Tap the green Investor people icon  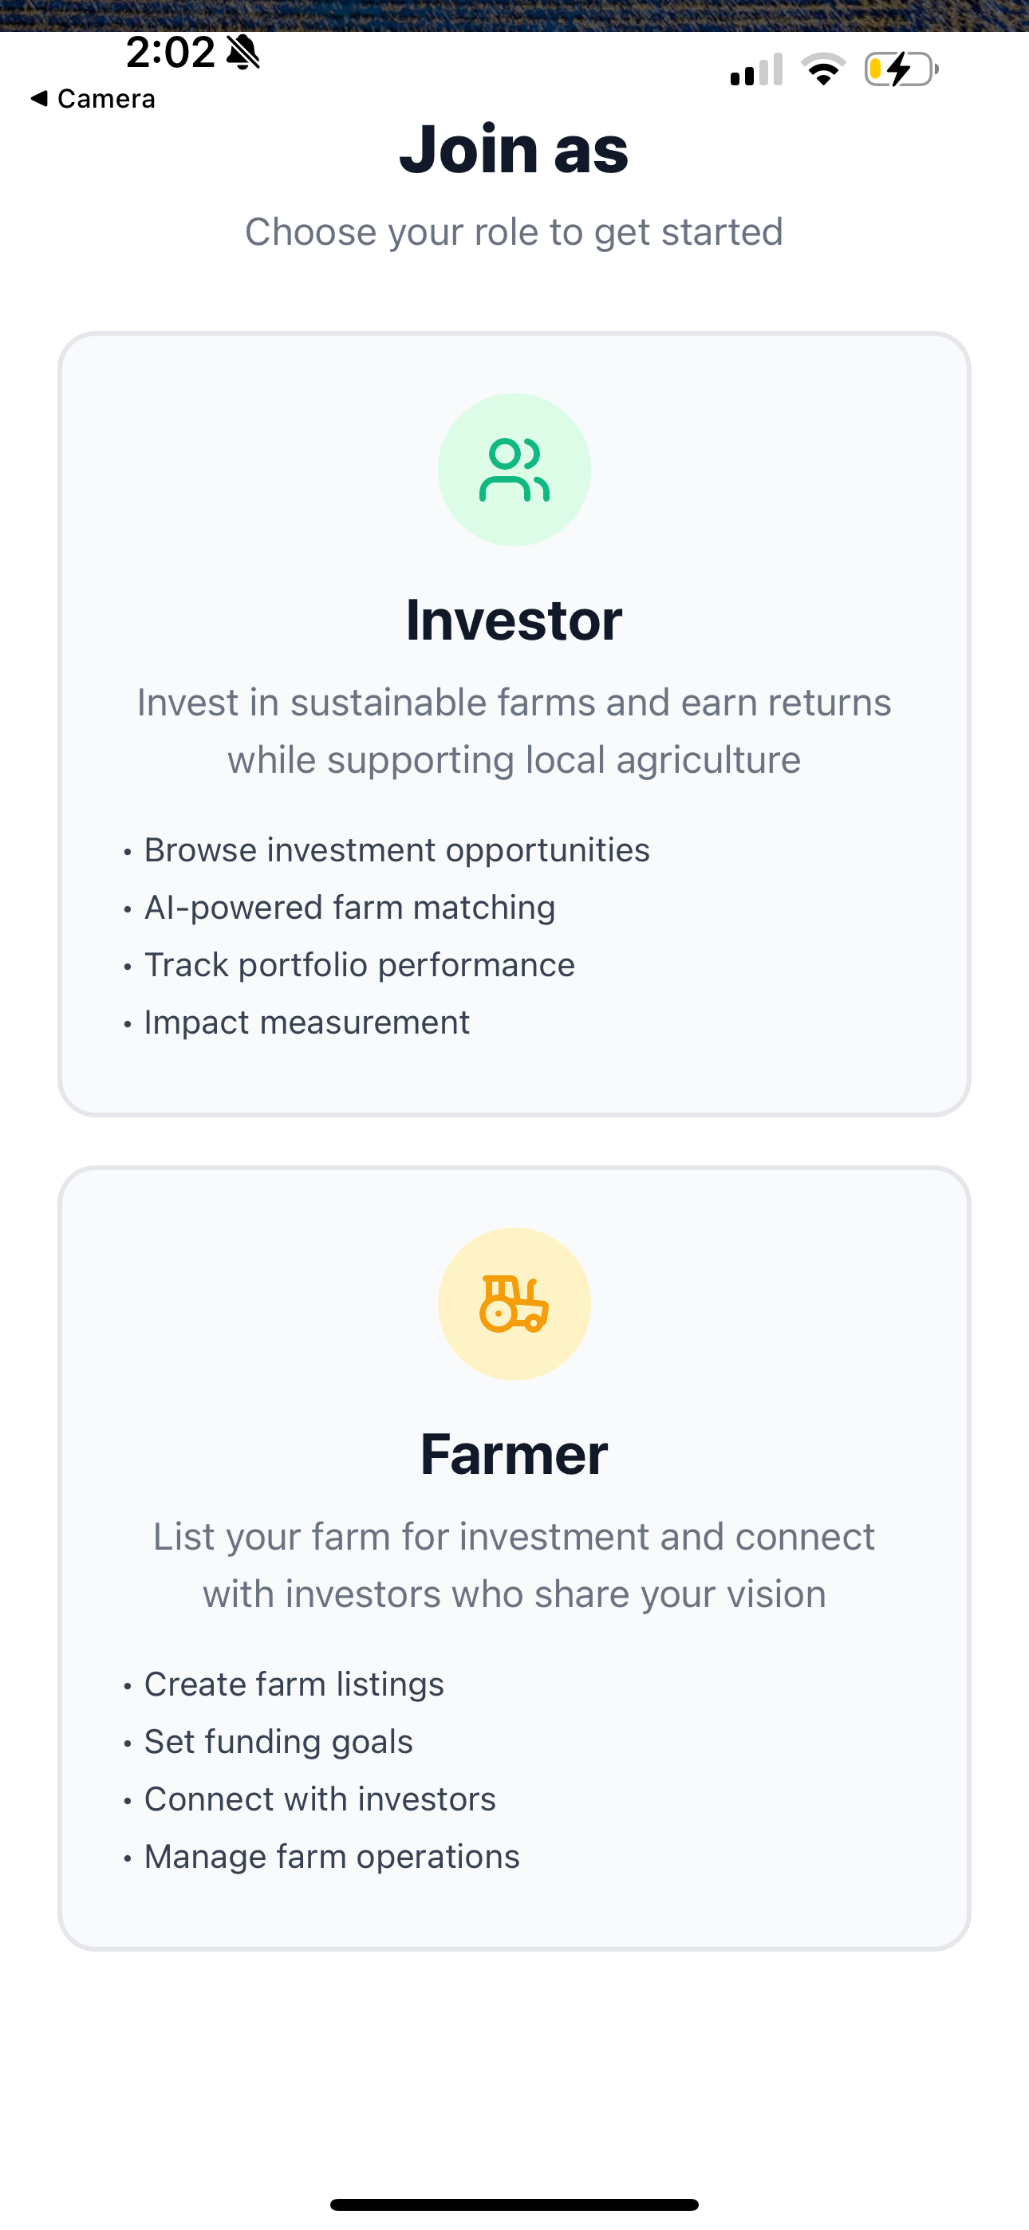(514, 470)
